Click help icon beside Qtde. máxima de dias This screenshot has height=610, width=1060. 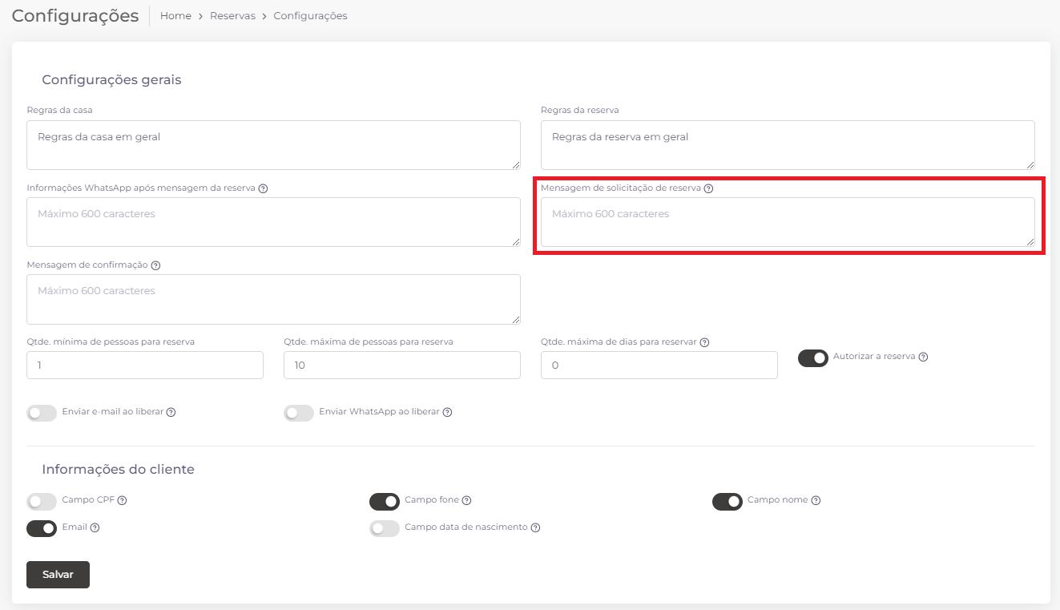(x=704, y=342)
